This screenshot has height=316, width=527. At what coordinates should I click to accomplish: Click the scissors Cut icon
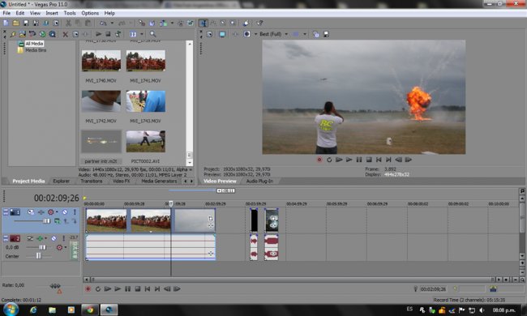pyautogui.click(x=68, y=23)
